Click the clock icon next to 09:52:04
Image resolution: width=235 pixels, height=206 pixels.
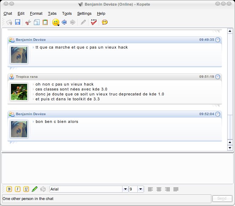(218, 114)
